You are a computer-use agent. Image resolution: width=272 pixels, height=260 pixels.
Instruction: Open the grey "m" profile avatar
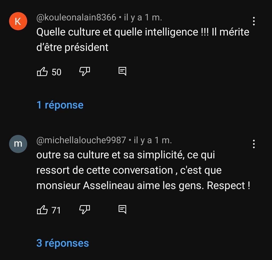click(18, 144)
